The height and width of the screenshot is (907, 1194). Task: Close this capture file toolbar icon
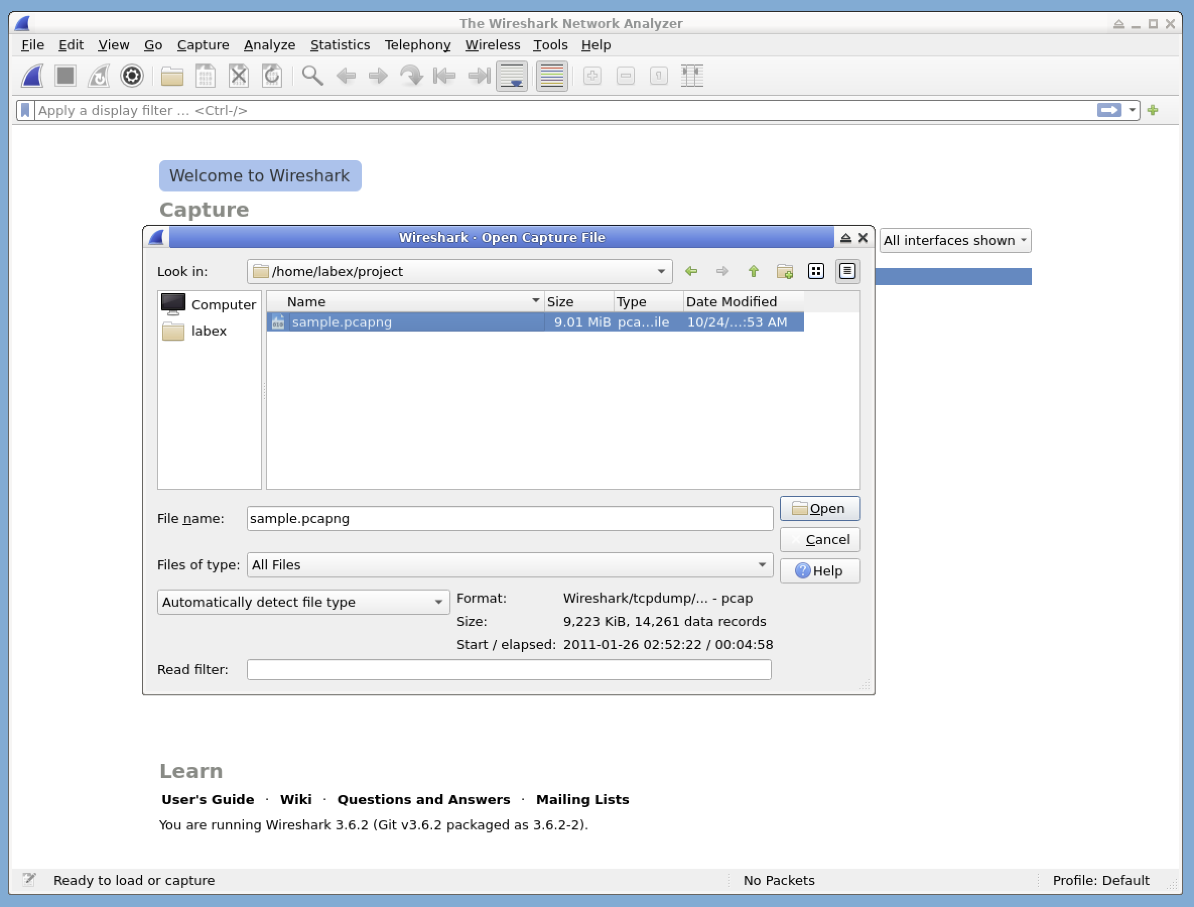[239, 76]
